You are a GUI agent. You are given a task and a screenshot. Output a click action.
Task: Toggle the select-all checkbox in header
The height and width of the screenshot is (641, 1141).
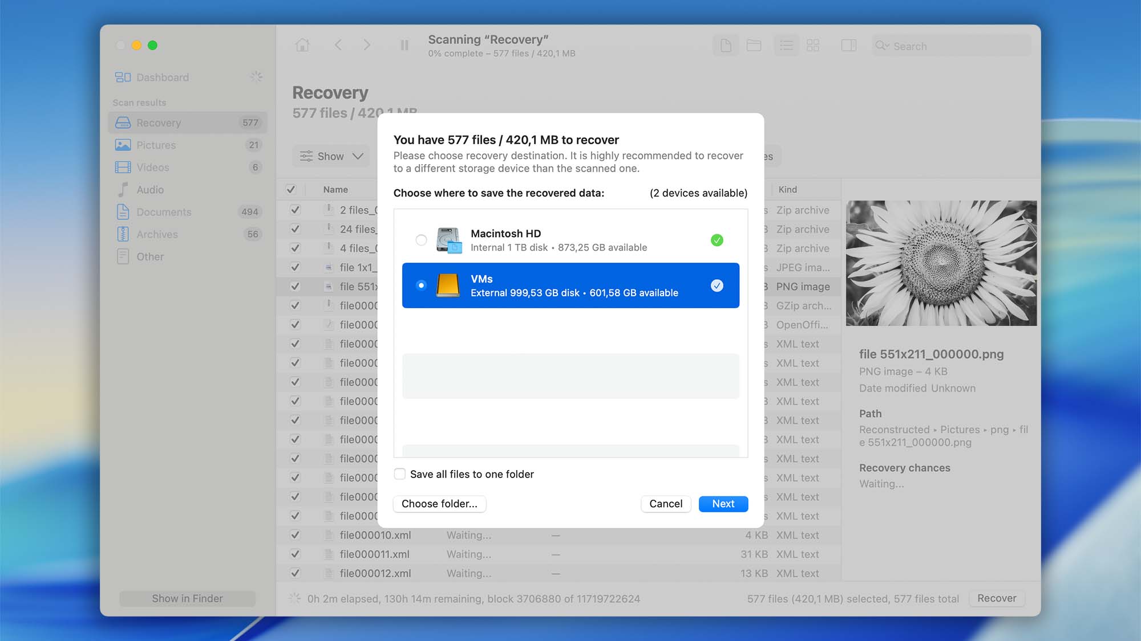(x=290, y=189)
